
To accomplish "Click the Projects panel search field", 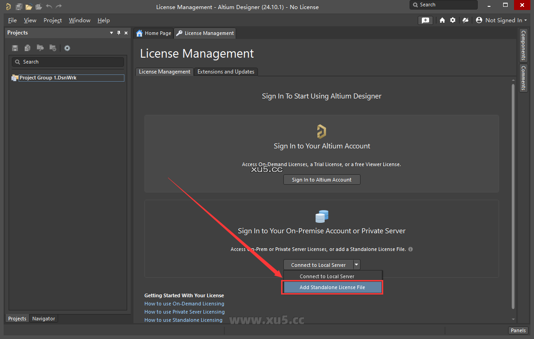I will [x=68, y=62].
